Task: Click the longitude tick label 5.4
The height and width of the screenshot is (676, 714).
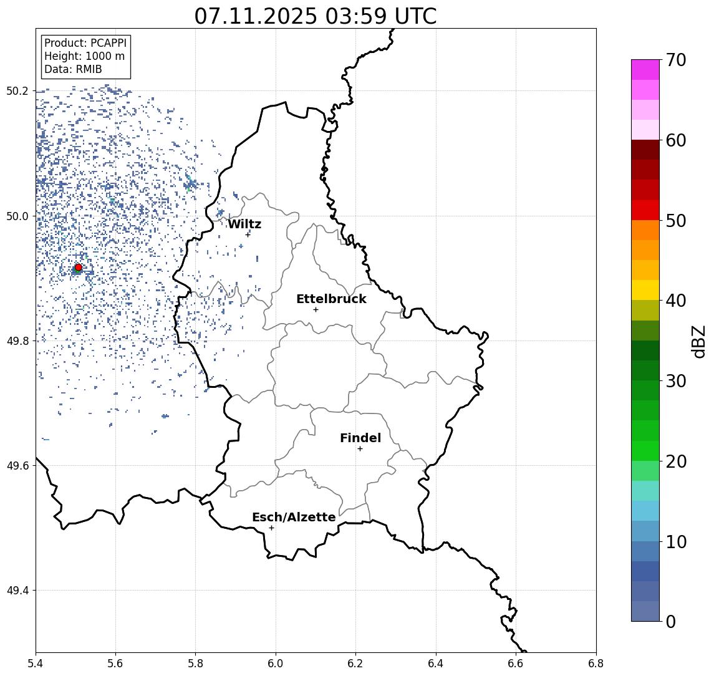Action: (36, 664)
